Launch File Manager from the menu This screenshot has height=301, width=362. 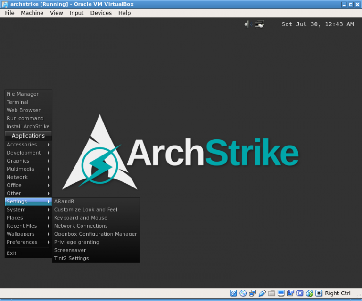click(x=28, y=94)
